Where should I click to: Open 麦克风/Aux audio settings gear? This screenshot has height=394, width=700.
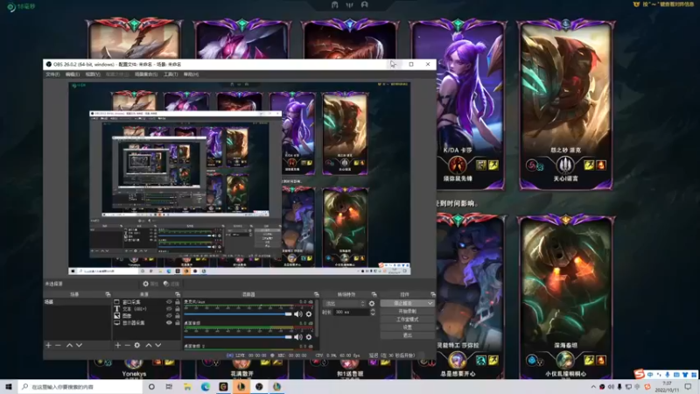(x=309, y=314)
